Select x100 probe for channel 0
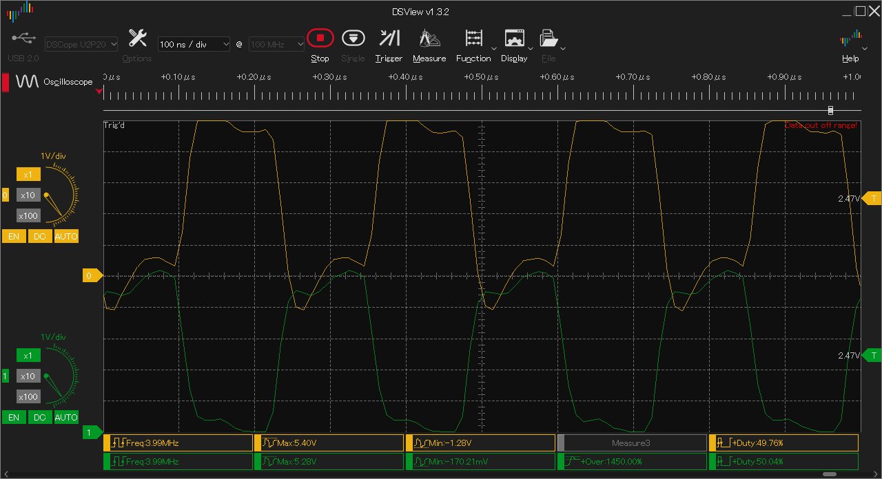Viewport: 882px width, 479px height. click(x=28, y=216)
